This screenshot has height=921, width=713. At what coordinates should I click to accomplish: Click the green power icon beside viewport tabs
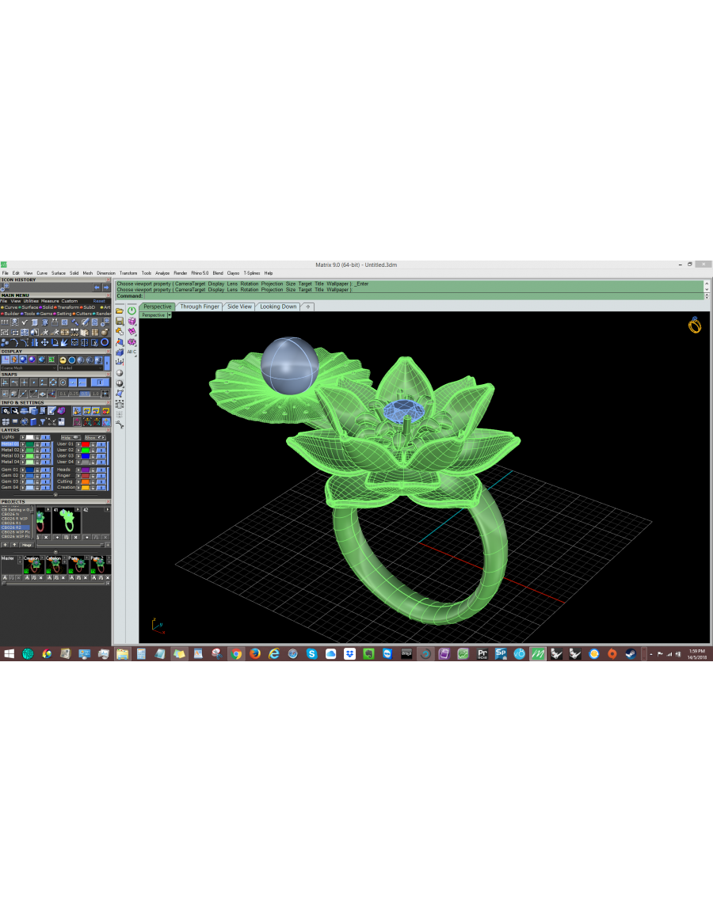tap(132, 310)
